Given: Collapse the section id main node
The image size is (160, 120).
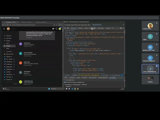Looking at the screenshot, I should click(67, 44).
